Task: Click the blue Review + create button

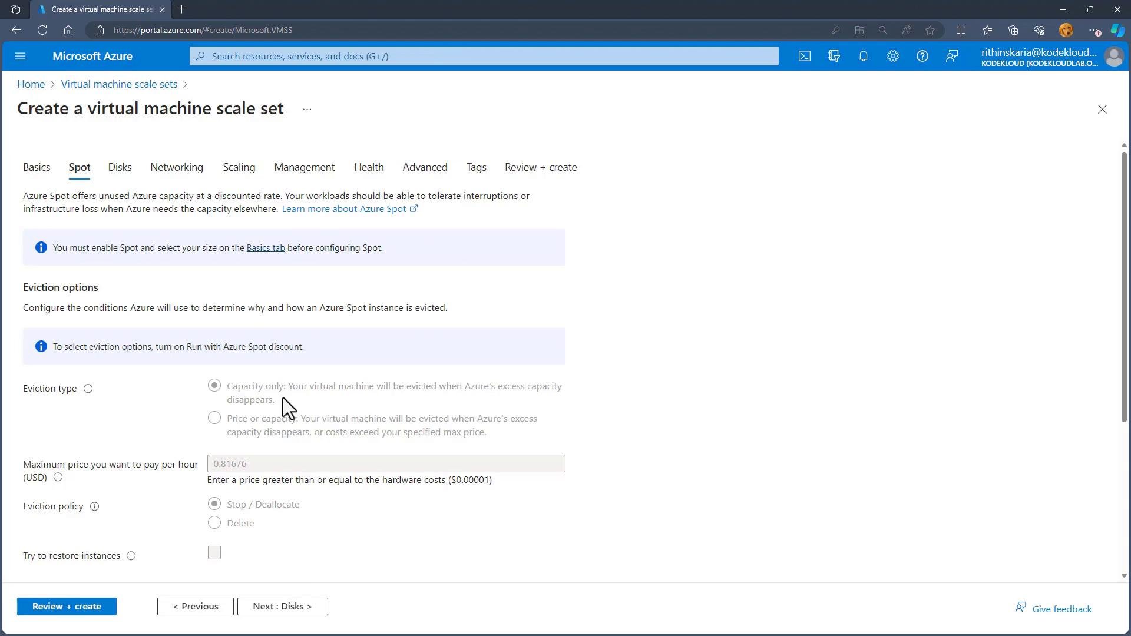Action: click(x=67, y=607)
